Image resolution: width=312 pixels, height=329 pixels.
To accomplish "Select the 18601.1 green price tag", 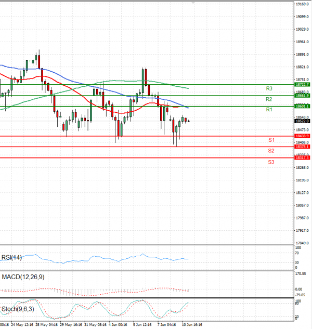I will 302,107.
